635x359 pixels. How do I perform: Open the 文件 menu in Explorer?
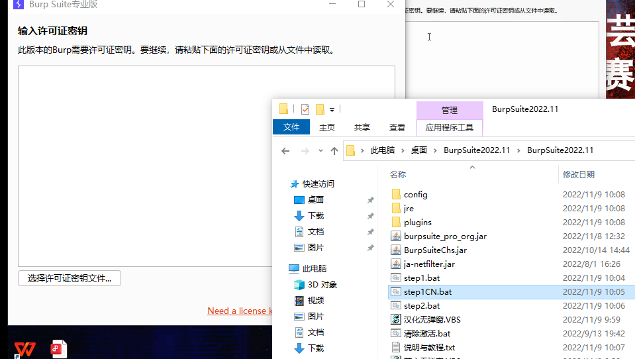pos(291,127)
